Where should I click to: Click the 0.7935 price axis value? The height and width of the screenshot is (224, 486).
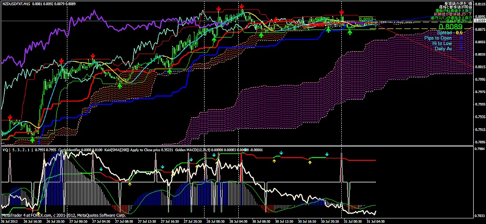point(479,117)
